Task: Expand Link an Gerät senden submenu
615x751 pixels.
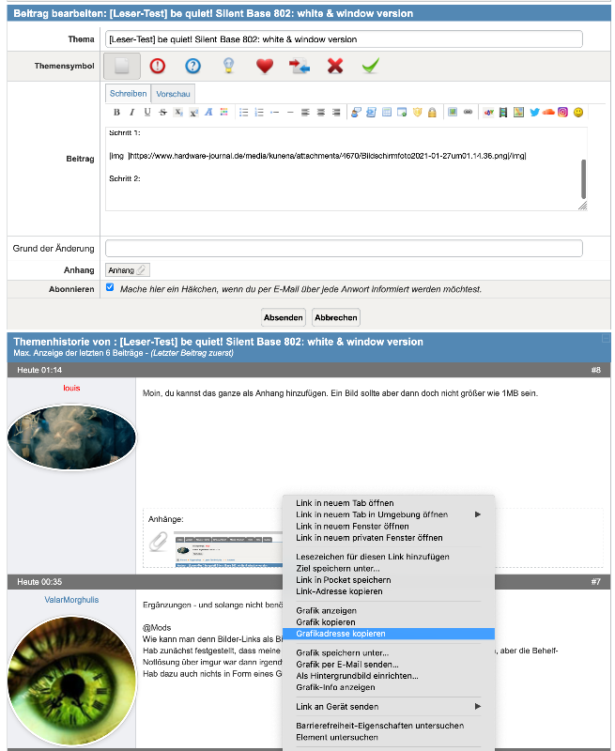Action: [389, 707]
